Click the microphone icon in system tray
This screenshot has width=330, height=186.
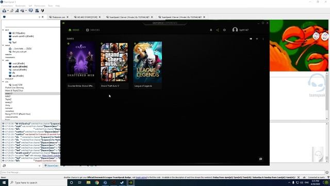tap(293, 182)
